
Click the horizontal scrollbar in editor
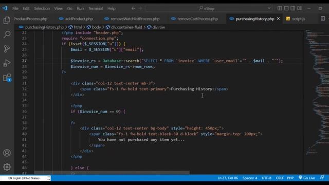(x=112, y=173)
